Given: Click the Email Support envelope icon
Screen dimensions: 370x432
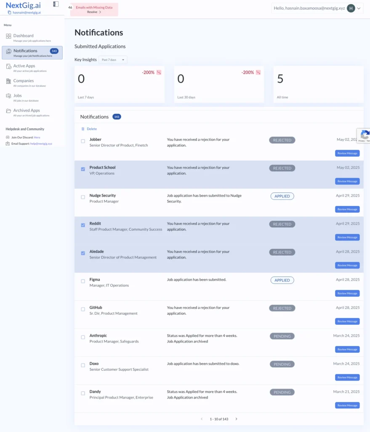Looking at the screenshot, I should 8,143.
